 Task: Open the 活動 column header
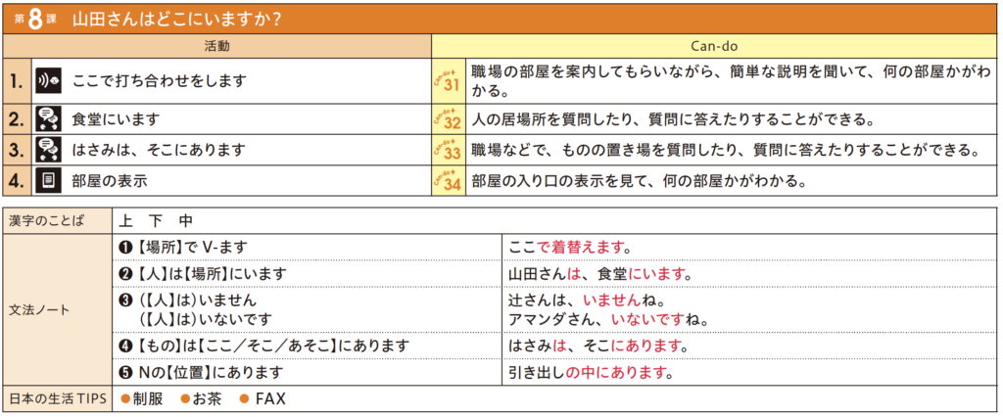pos(217,46)
